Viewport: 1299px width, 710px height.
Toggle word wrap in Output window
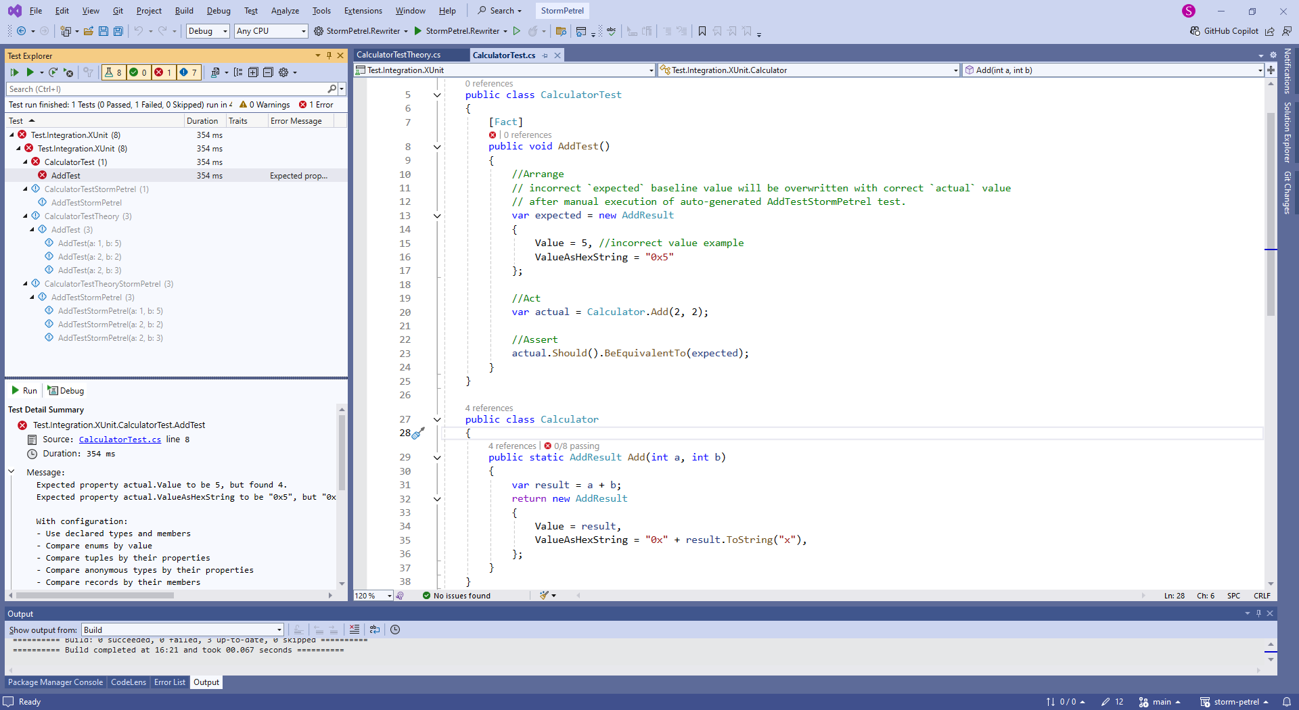coord(375,630)
